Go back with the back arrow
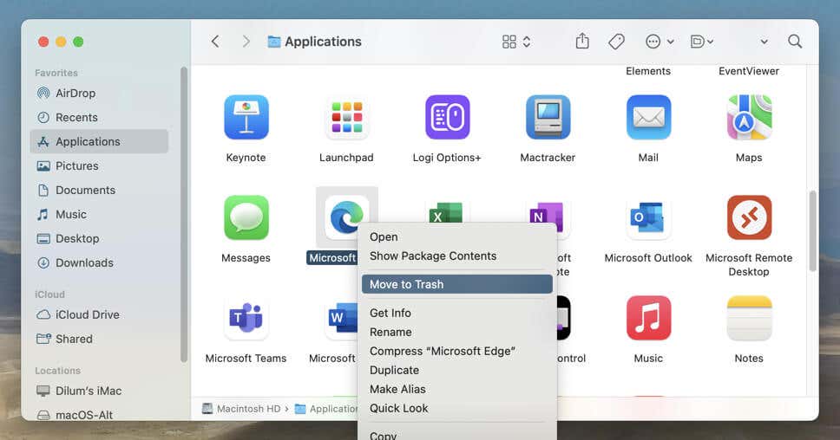The image size is (840, 440). (215, 42)
